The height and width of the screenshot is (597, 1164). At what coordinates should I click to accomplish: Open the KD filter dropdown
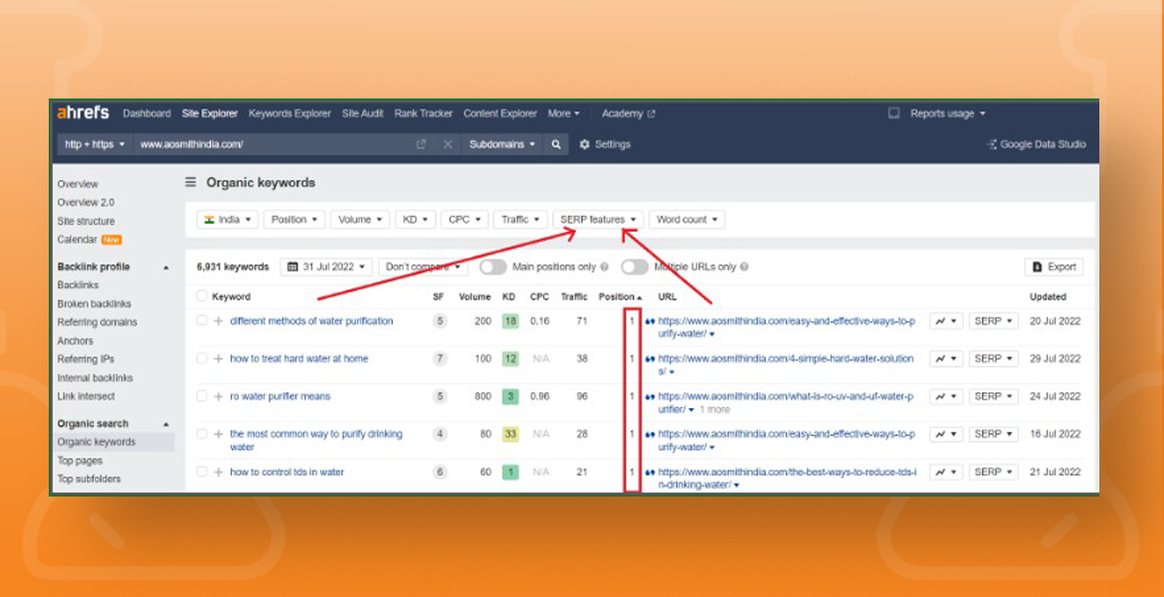[415, 220]
